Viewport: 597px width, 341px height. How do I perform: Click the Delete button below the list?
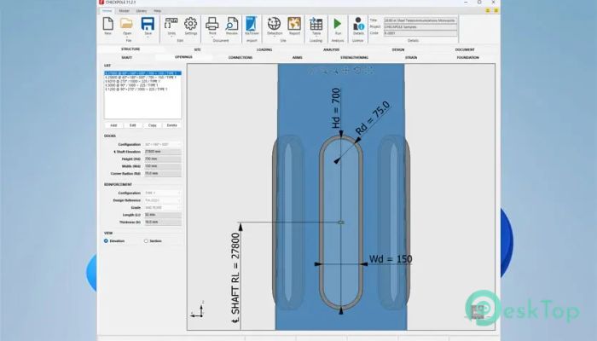coord(171,125)
